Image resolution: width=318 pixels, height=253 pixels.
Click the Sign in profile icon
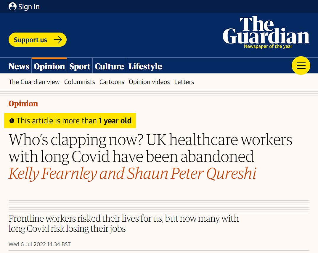tap(12, 7)
